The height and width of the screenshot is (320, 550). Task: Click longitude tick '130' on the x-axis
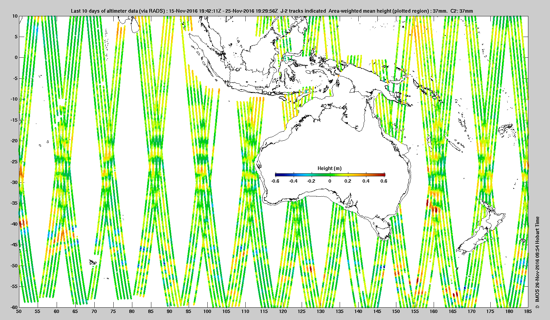pyautogui.click(x=320, y=312)
